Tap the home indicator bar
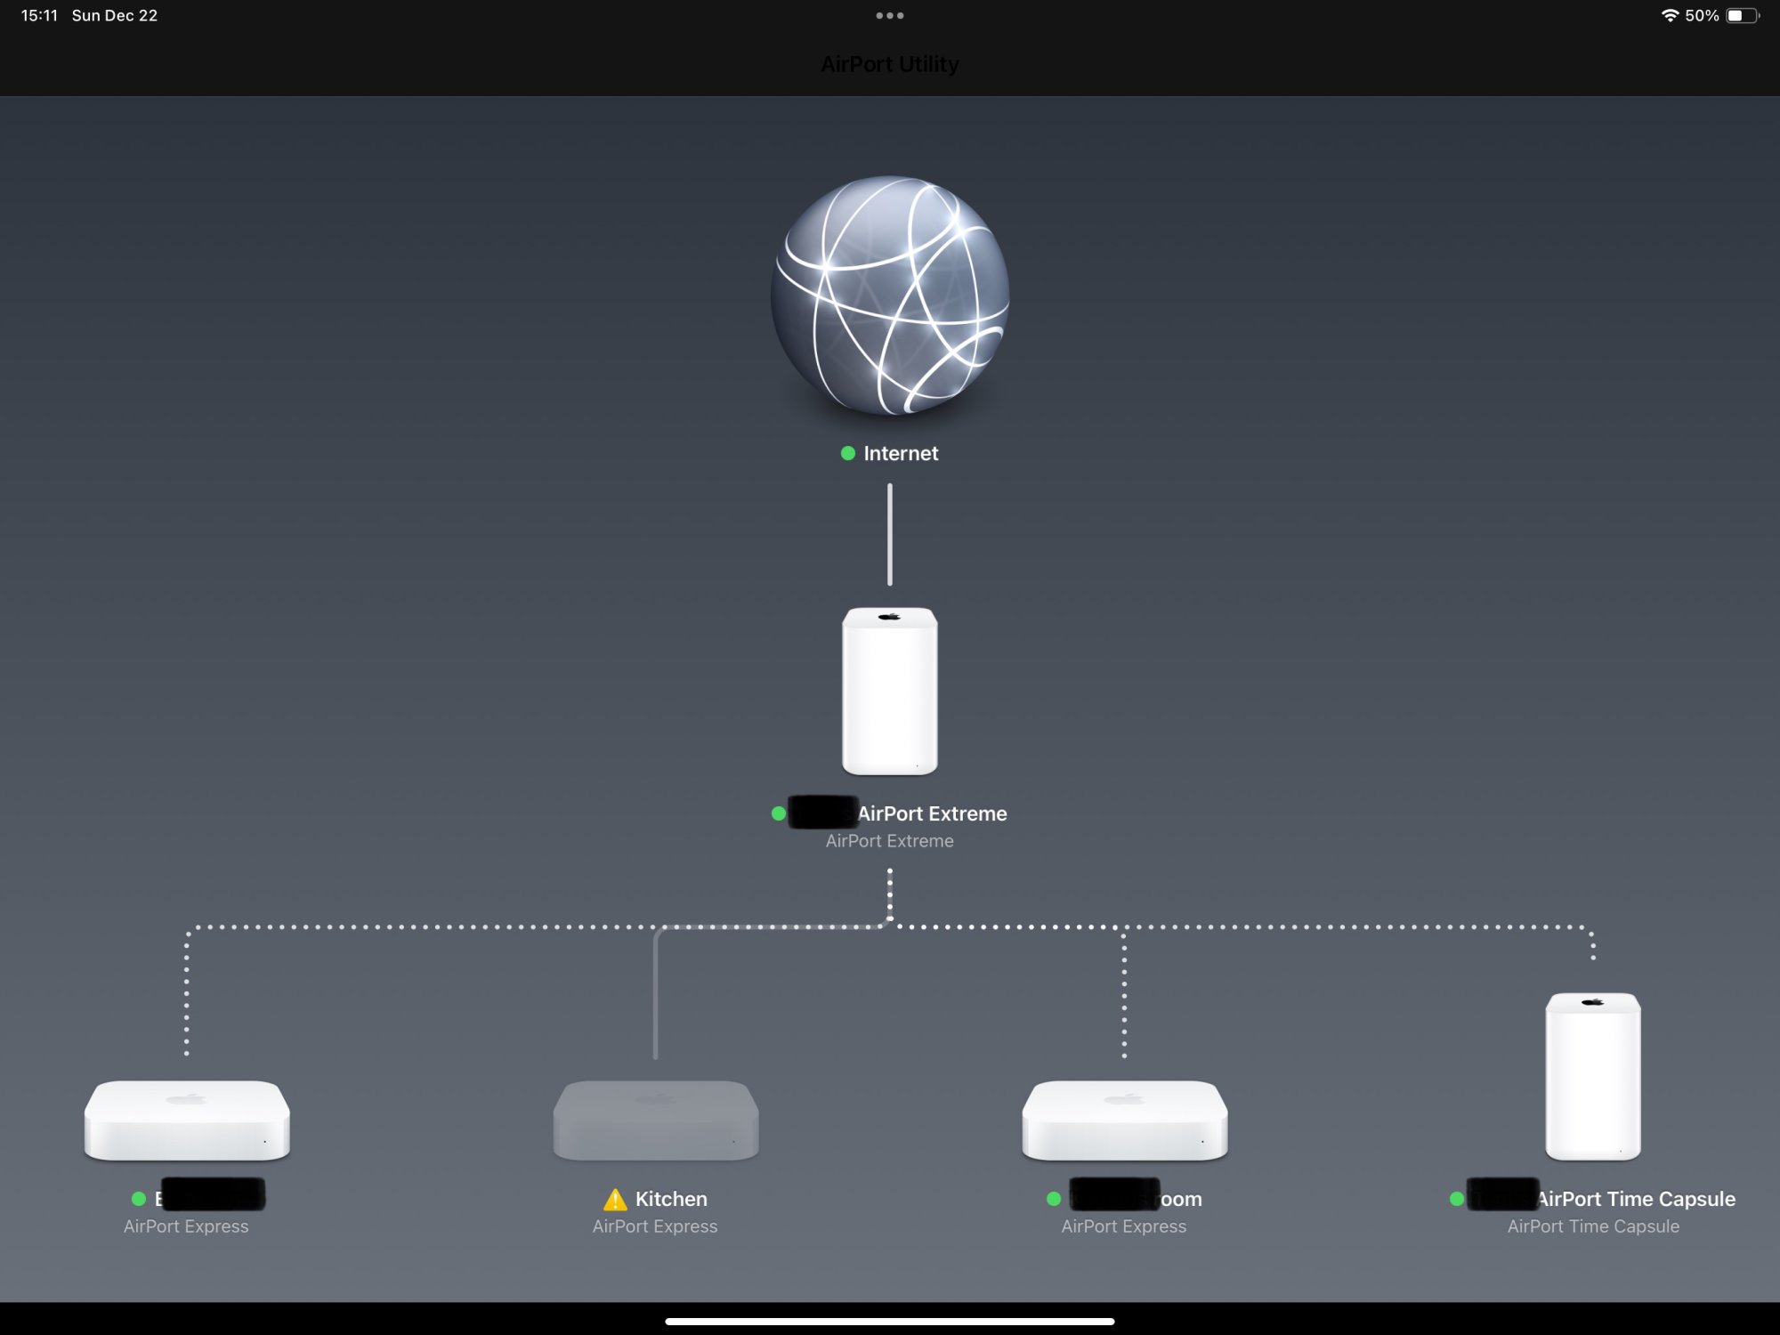Screen dimensions: 1780x1335 890,1322
